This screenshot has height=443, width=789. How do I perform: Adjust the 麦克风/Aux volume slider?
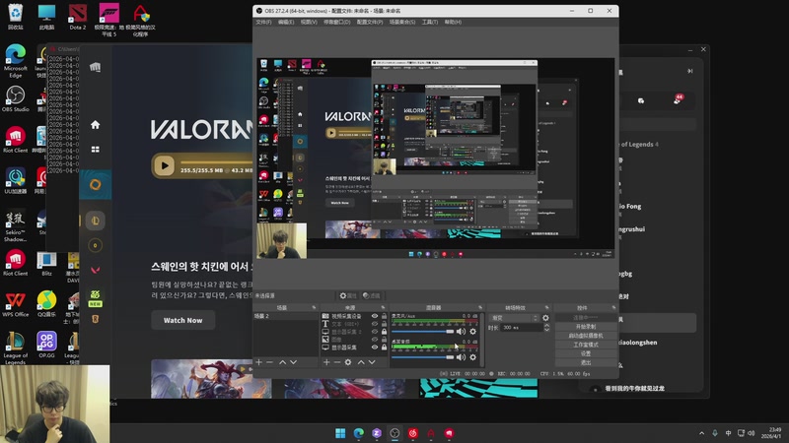[x=423, y=332]
